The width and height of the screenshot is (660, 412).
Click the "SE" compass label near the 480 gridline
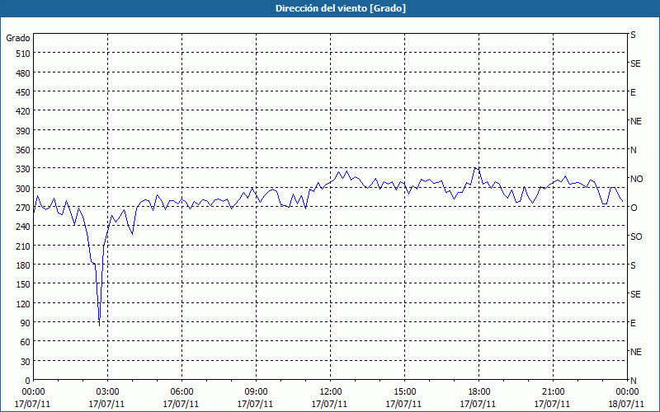[x=635, y=63]
